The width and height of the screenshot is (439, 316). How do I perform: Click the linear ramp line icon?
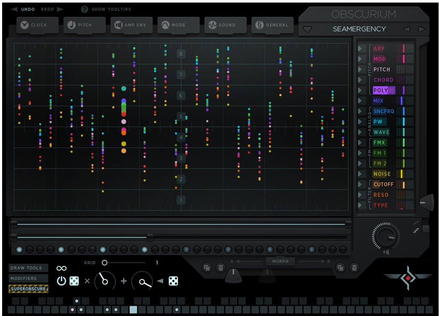[x=416, y=223]
